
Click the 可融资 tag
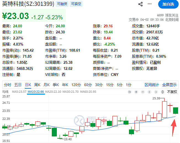[x=62, y=4]
